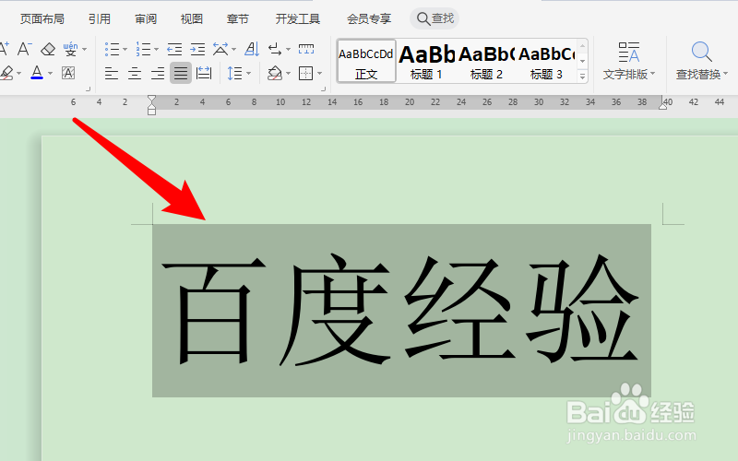This screenshot has height=461, width=738.
Task: Click the first-line indent ruler marker
Action: tap(151, 100)
